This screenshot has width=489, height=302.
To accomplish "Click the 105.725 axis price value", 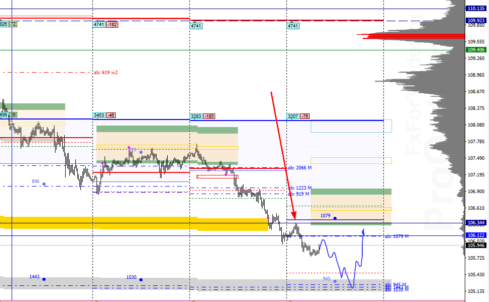I will point(476,258).
